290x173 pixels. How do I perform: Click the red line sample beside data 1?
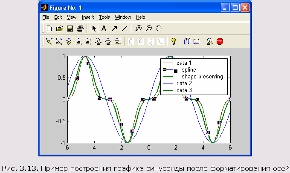tap(168, 63)
